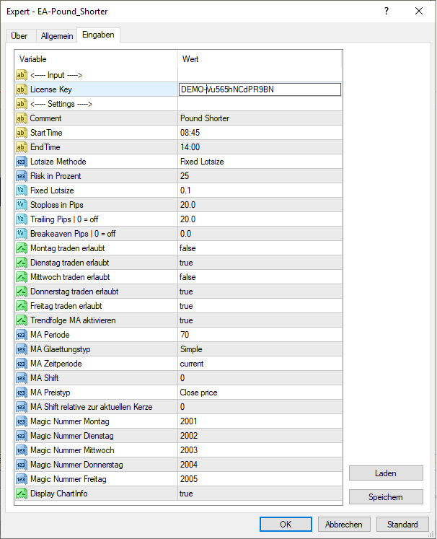The width and height of the screenshot is (437, 539).
Task: Select the integer icon beside Lotsize Methode
Action: (22, 162)
